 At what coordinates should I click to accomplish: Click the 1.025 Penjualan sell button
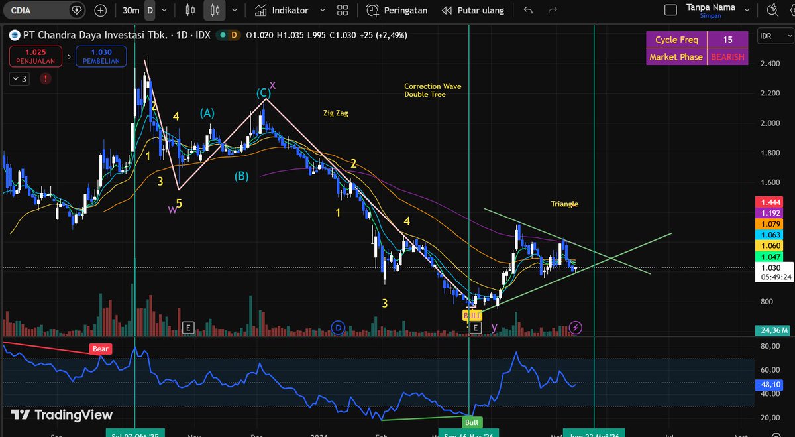[36, 56]
